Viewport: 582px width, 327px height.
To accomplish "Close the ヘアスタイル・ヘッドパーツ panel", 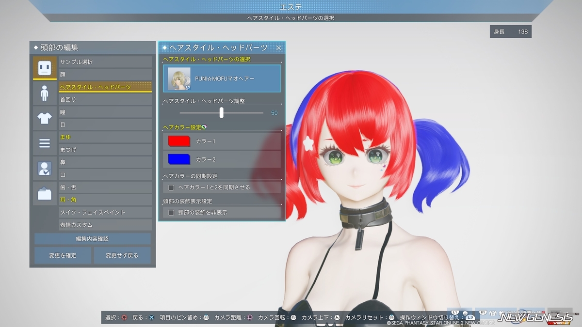I will tap(279, 47).
